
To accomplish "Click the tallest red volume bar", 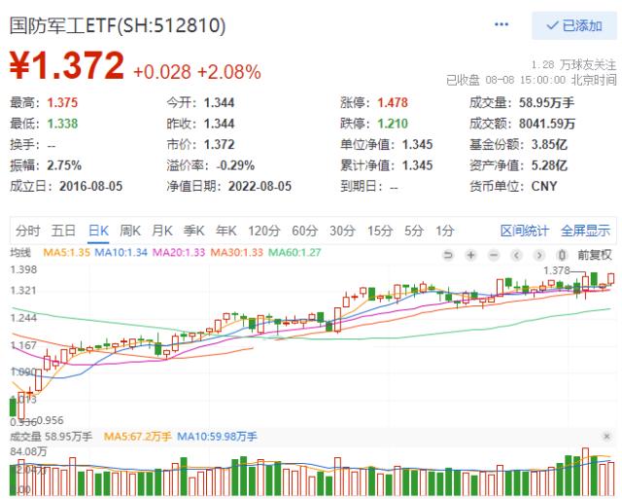I will click(585, 471).
